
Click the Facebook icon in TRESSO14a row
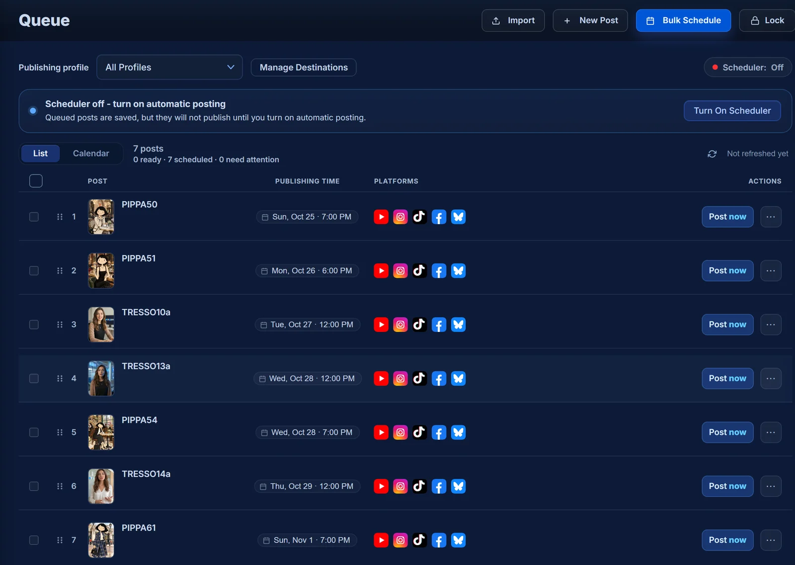click(439, 486)
